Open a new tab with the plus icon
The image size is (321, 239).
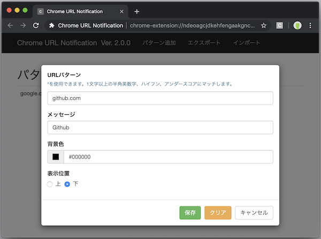pos(137,12)
